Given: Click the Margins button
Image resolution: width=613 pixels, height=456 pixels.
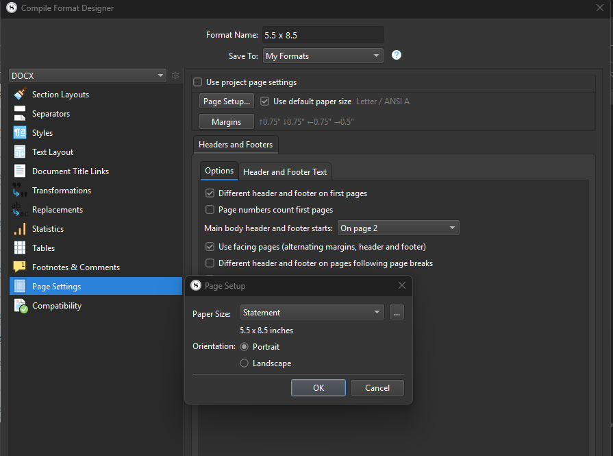Looking at the screenshot, I should (x=226, y=122).
